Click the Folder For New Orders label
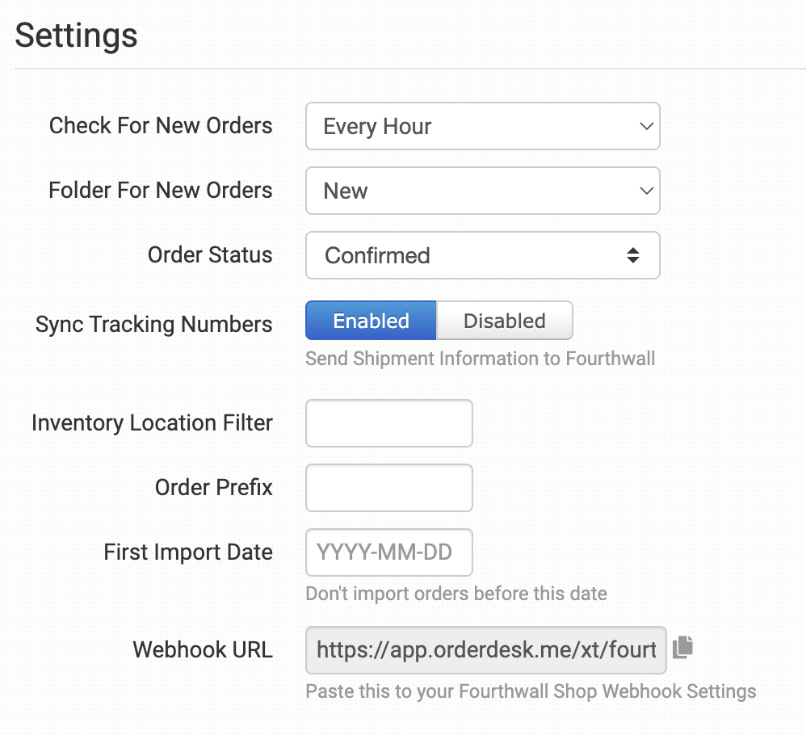 [161, 190]
